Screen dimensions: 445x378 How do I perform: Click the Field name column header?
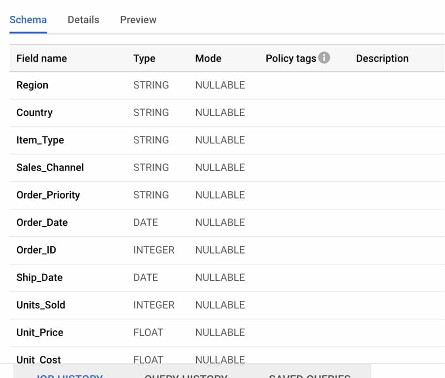(x=41, y=58)
